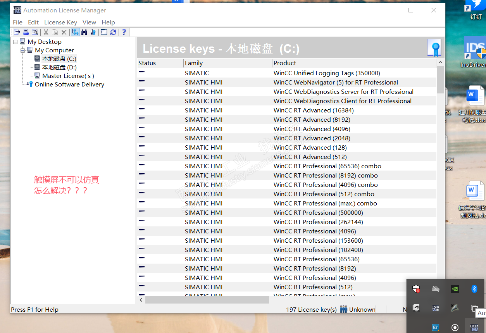The width and height of the screenshot is (486, 333).
Task: Click the blue ET tray icon
Action: [x=435, y=328]
